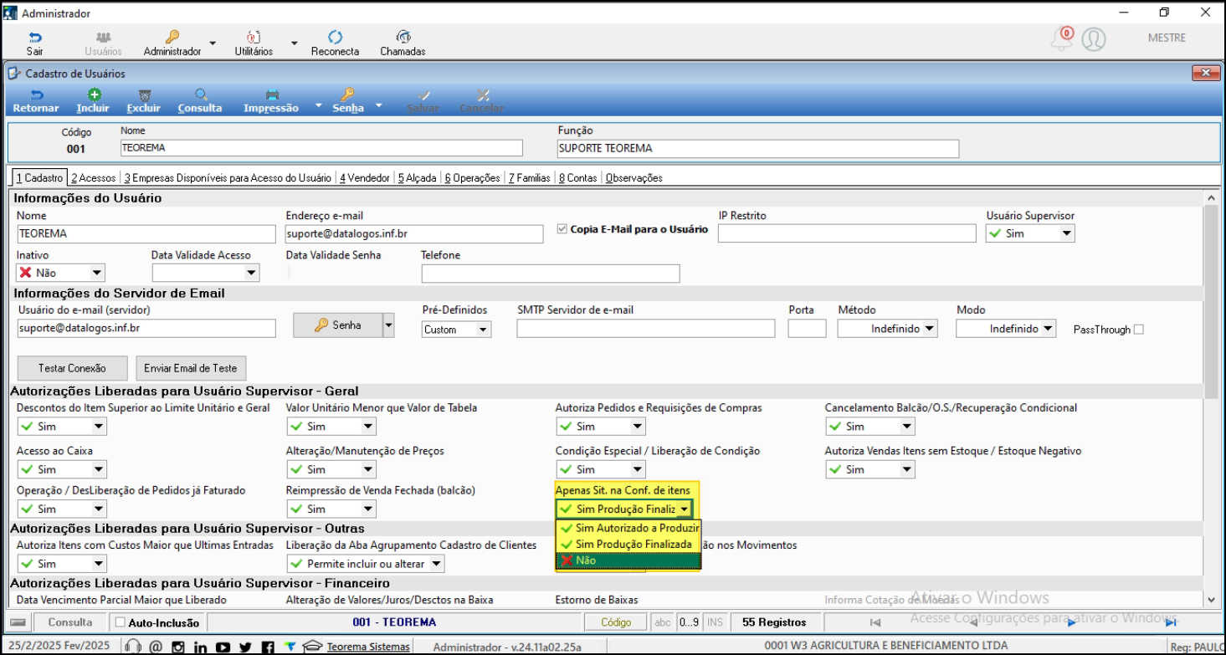Open the Consulta search icon

pos(201,95)
